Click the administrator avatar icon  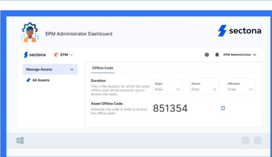point(30,32)
